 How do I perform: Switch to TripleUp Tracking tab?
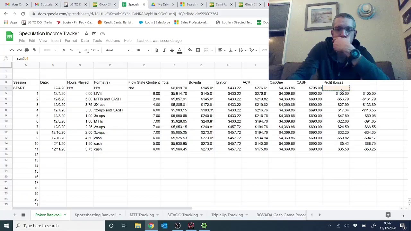227,215
